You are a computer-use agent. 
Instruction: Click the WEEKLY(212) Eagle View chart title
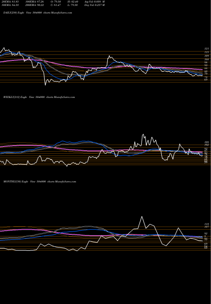tap(39, 97)
